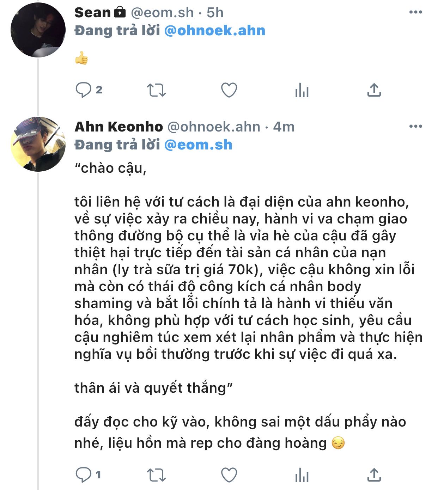438x490 pixels.
Task: Open the @ohnoek.ahn mention link
Action: click(x=215, y=31)
